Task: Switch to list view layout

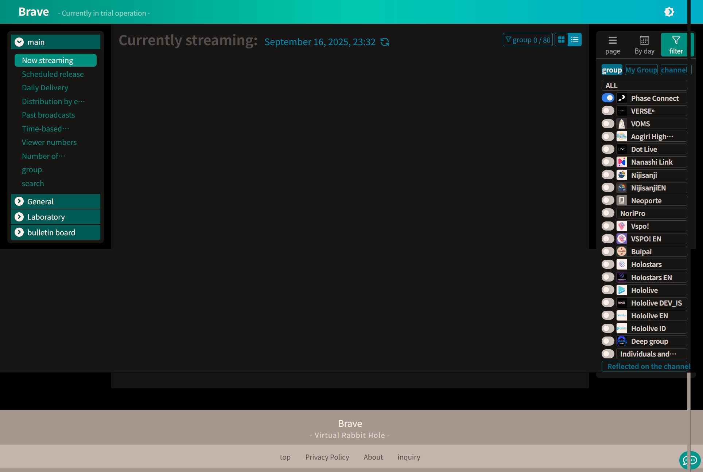Action: coord(575,40)
